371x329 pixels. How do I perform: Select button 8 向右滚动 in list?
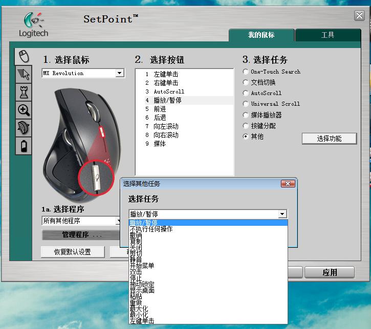(x=189, y=135)
